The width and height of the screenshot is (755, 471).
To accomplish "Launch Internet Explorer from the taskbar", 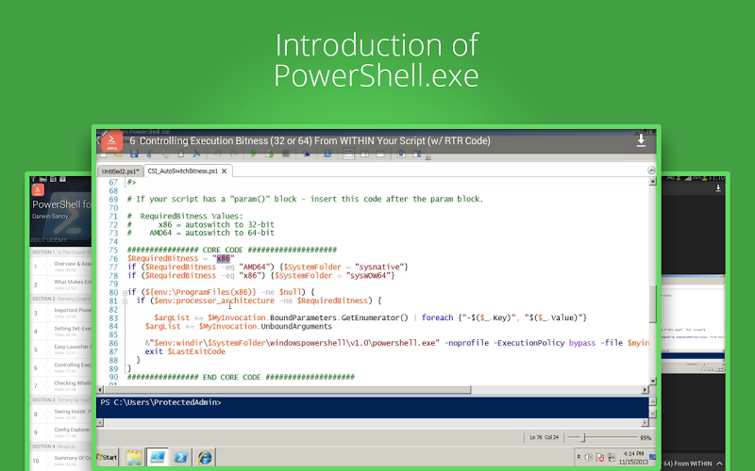I will (205, 457).
